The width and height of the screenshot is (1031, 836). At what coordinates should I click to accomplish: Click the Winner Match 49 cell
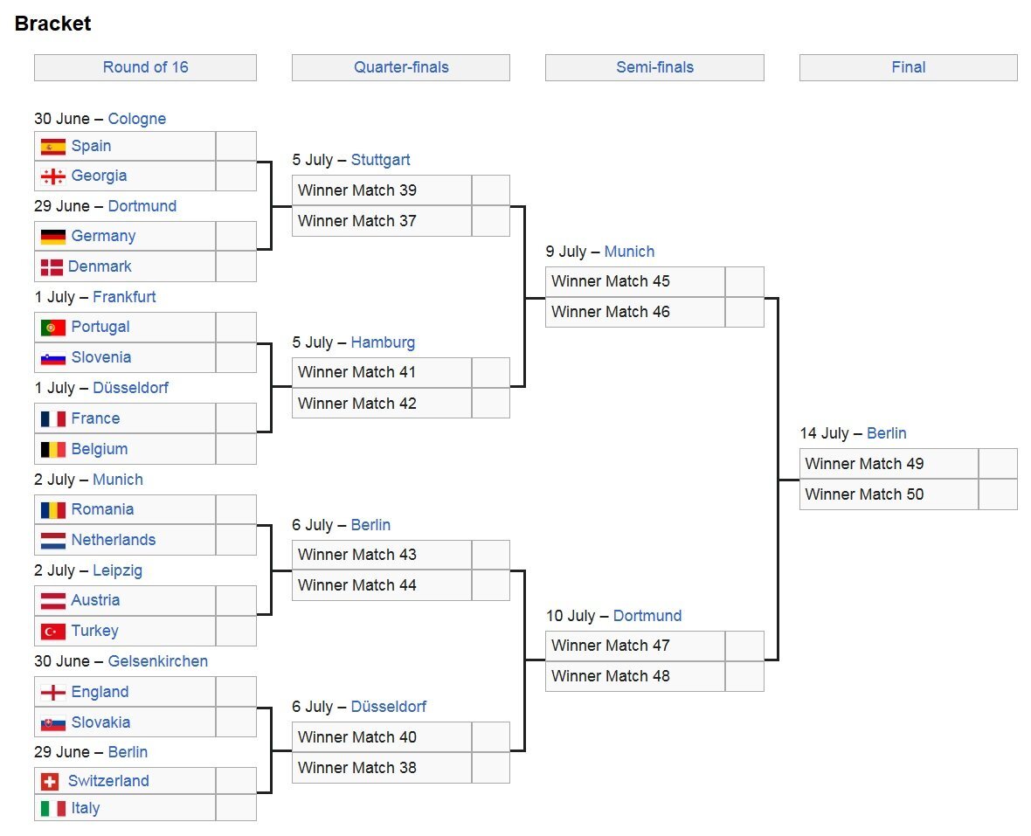pyautogui.click(x=888, y=464)
